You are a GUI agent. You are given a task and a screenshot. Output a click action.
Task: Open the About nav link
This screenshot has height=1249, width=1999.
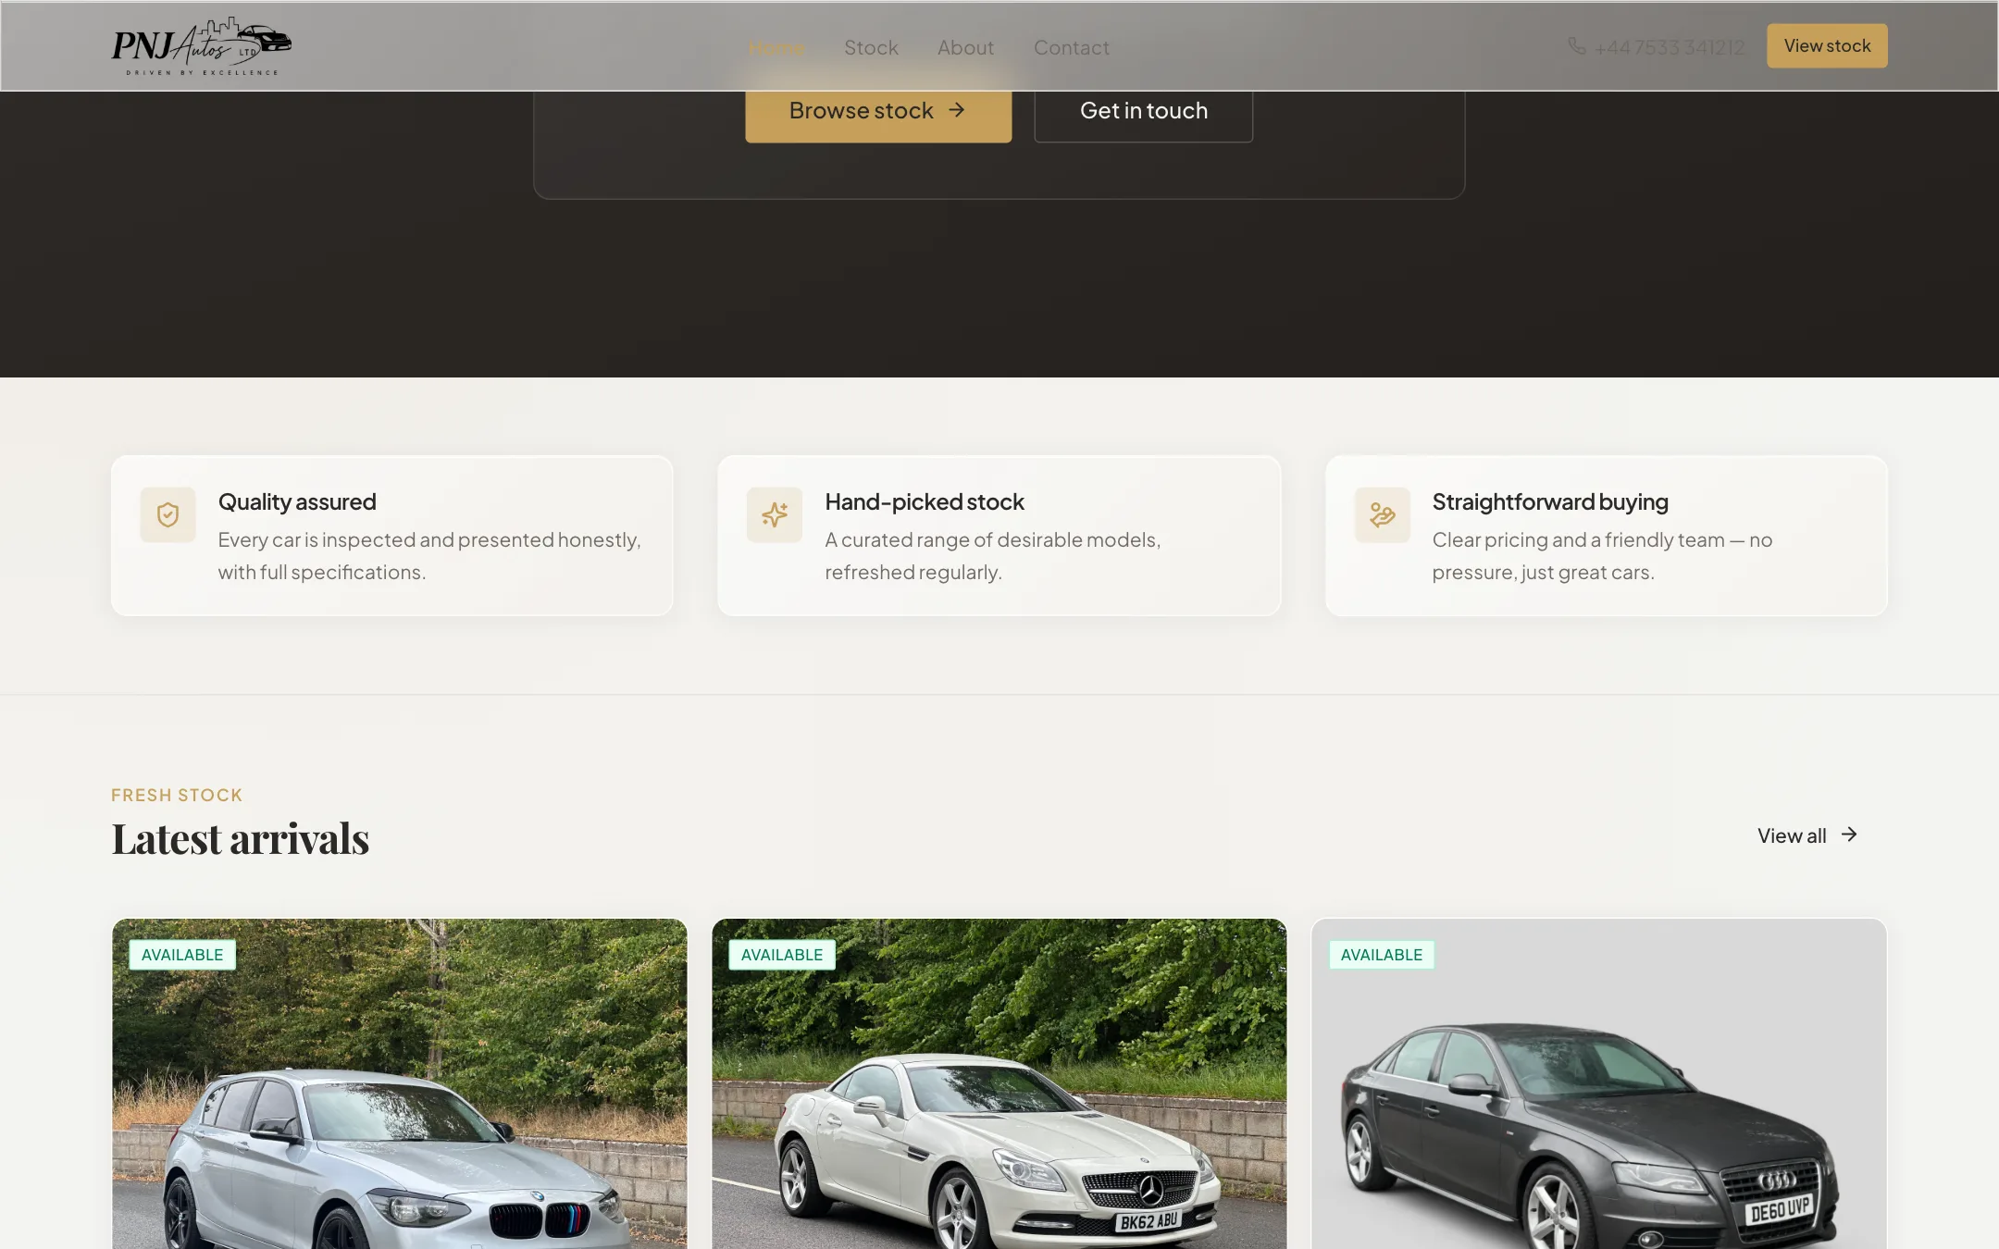click(x=965, y=47)
